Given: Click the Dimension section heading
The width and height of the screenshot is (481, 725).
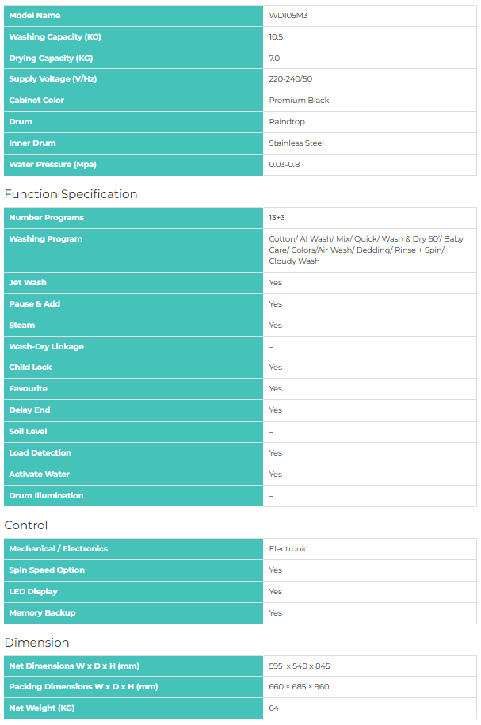Looking at the screenshot, I should pyautogui.click(x=36, y=643).
